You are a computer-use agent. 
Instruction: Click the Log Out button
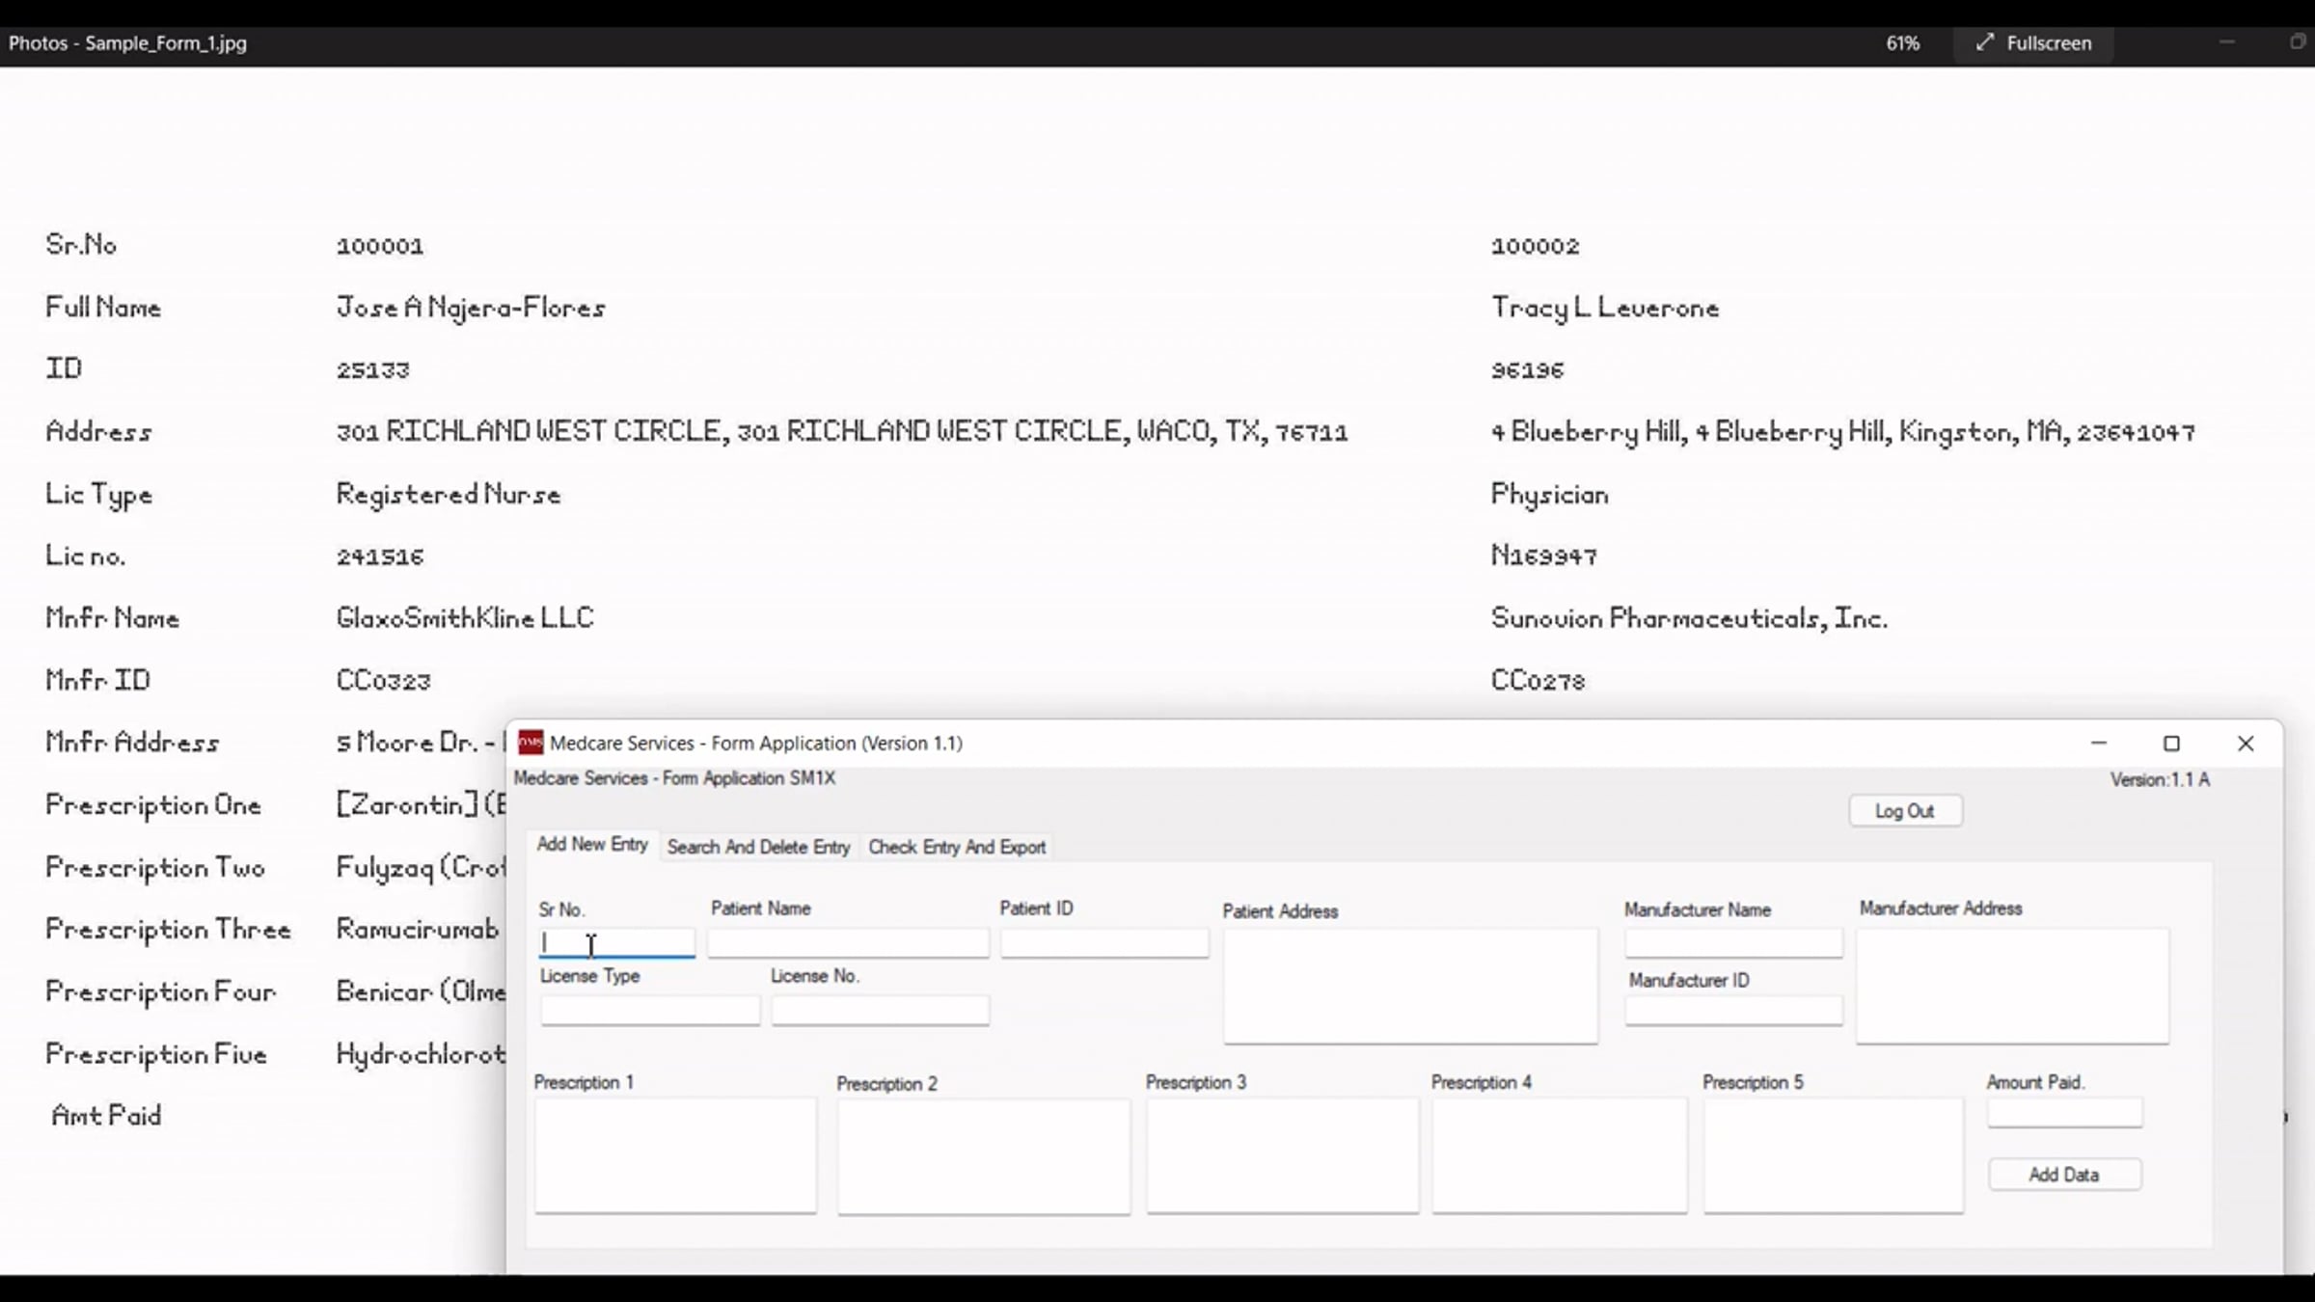coord(1904,810)
